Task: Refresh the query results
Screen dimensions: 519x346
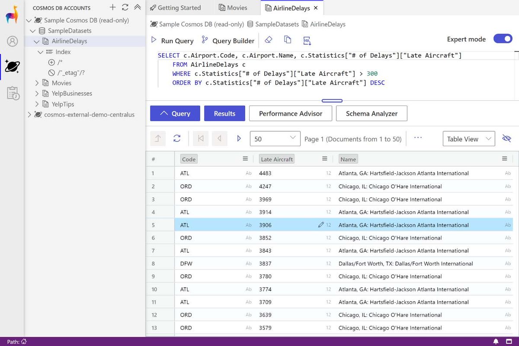Action: [177, 138]
